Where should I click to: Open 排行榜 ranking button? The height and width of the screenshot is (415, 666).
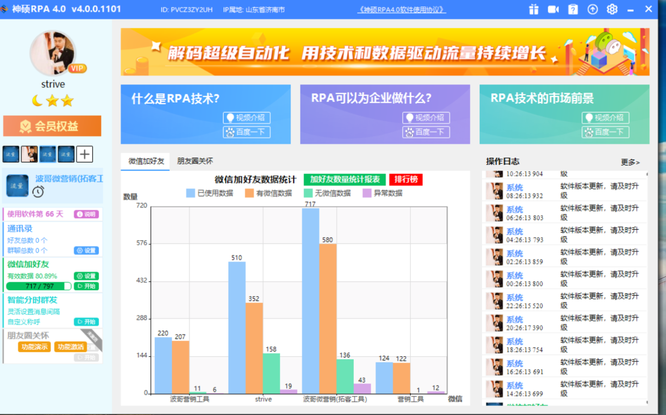406,179
